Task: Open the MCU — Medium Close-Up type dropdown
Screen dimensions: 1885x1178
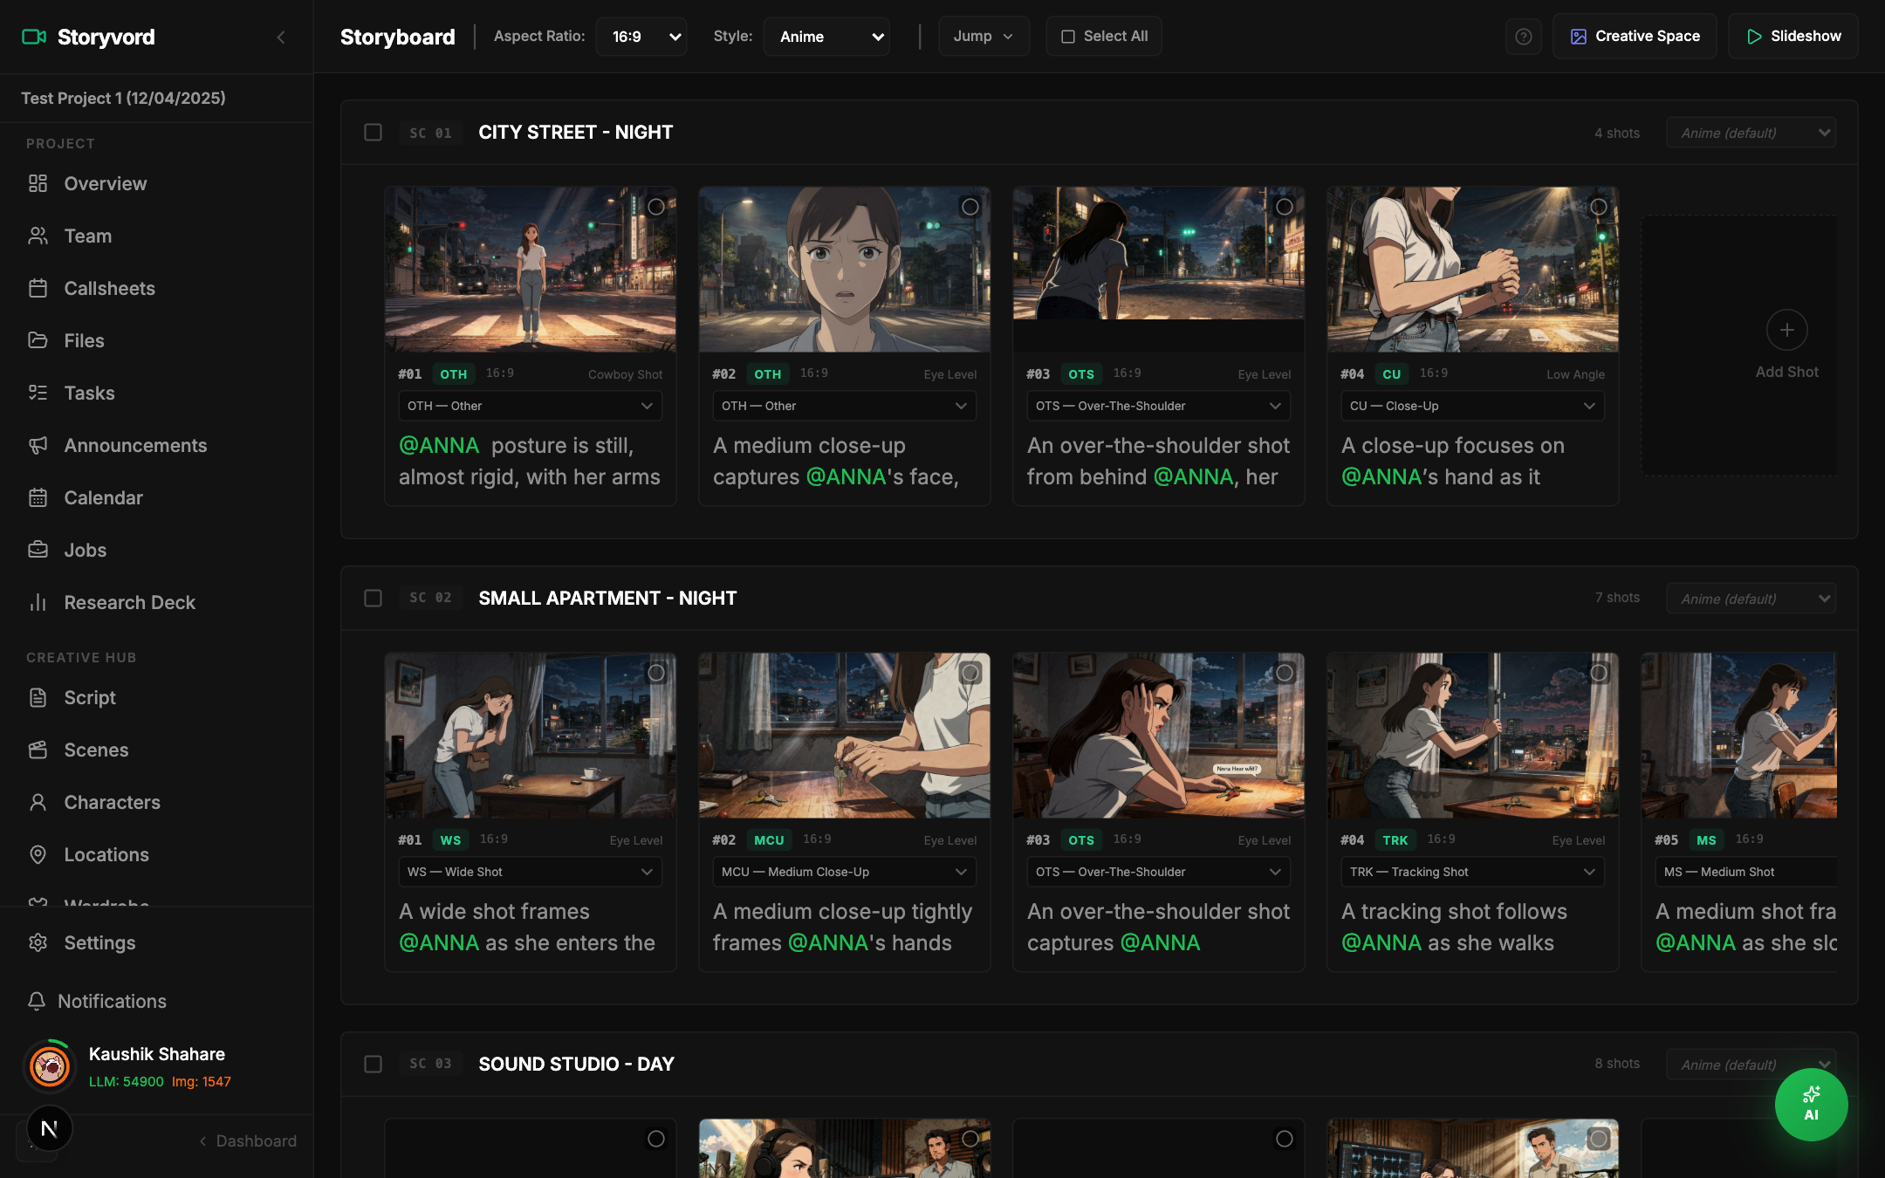Action: (845, 872)
